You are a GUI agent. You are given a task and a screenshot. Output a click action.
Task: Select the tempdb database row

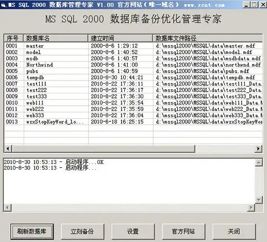pos(133,77)
